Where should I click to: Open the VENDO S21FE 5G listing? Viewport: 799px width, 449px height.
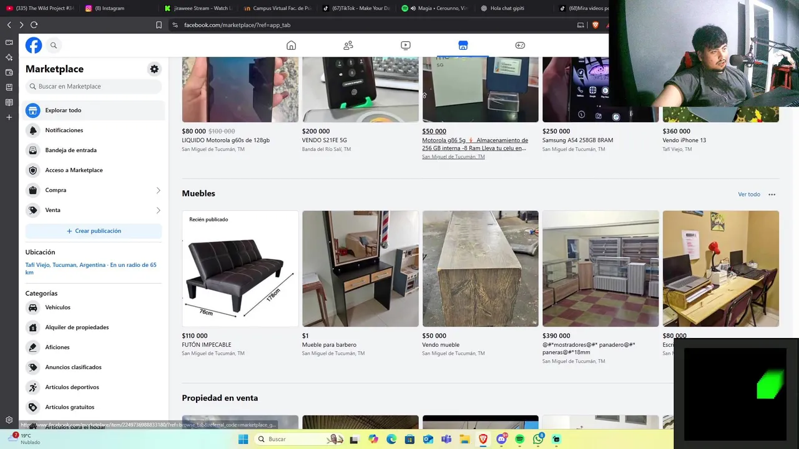(325, 140)
